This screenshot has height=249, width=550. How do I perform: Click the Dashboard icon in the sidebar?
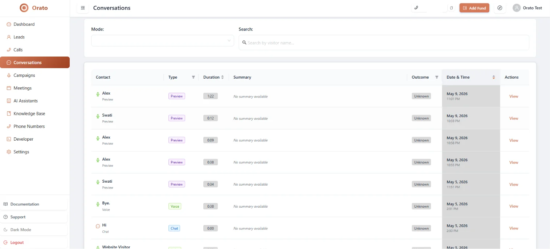pyautogui.click(x=9, y=24)
